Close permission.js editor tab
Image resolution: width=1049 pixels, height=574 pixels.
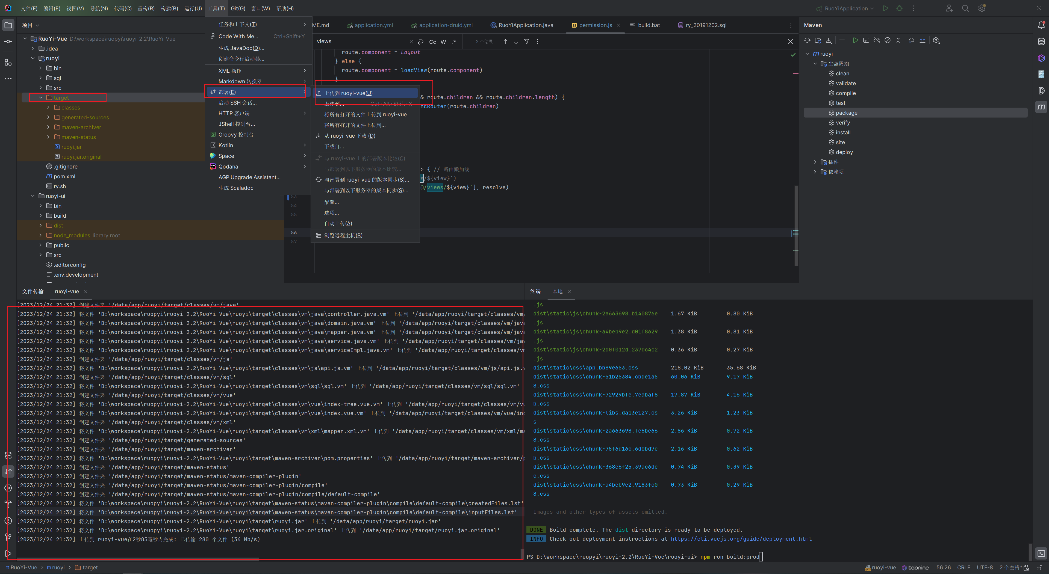coord(618,25)
